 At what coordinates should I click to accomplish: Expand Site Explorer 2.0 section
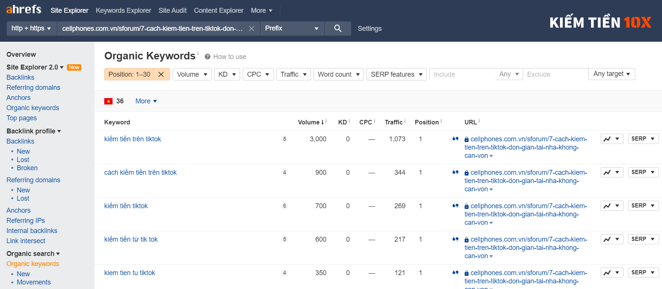click(x=35, y=67)
